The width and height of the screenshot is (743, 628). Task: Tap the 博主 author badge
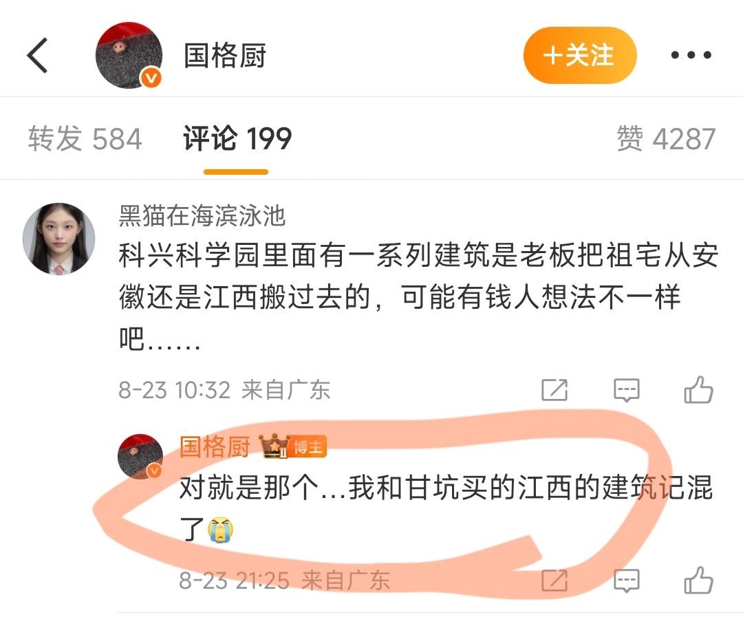pos(308,446)
